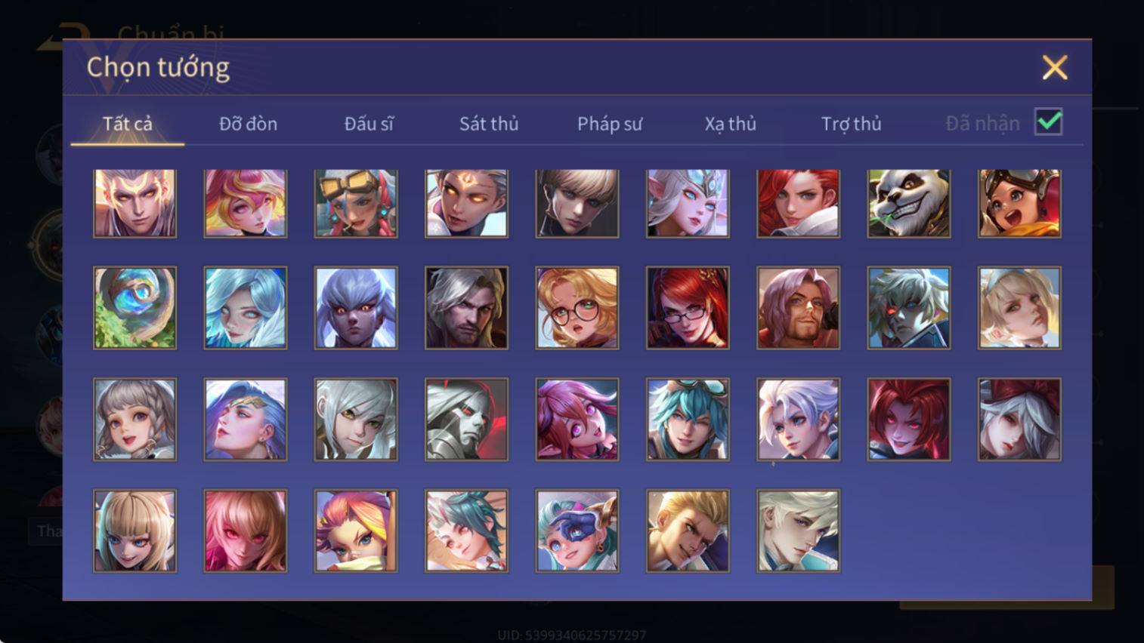Viewport: 1144px width, 643px height.
Task: Show the Xạ thủ hero list
Action: 730,124
